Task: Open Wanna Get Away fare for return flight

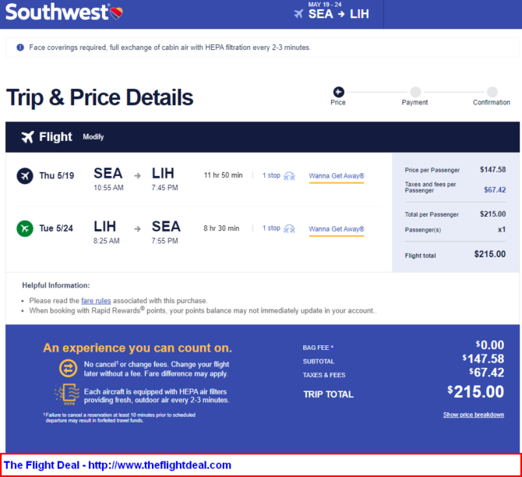Action: point(337,229)
